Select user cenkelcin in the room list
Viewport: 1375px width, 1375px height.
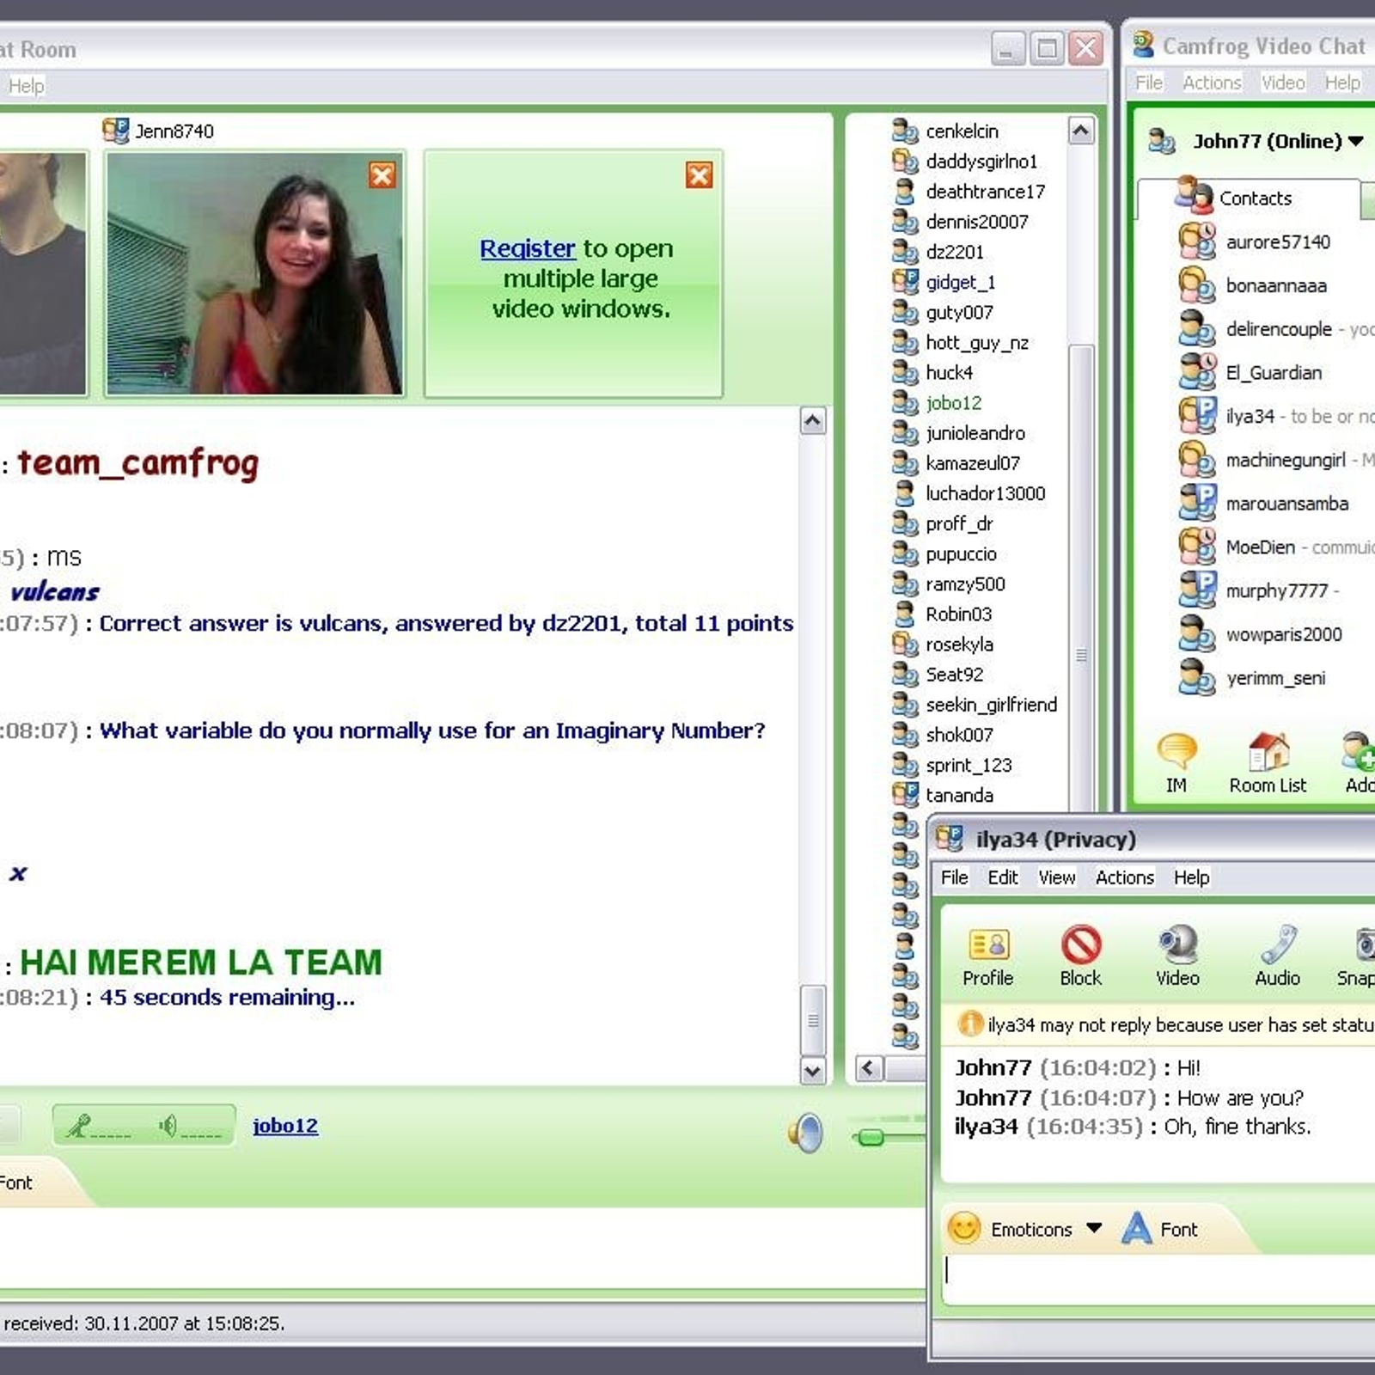click(945, 131)
